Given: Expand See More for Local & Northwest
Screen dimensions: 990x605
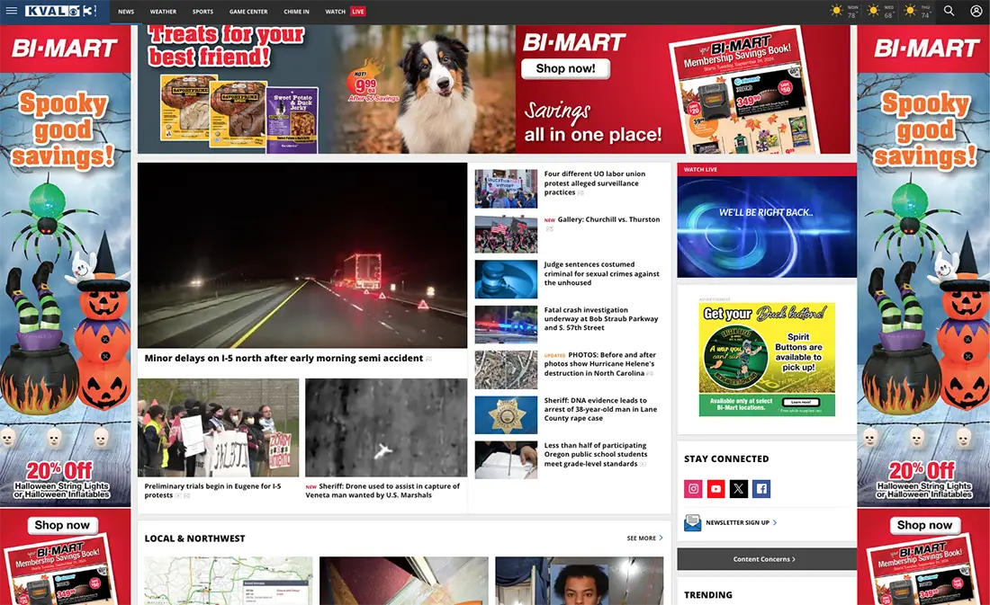Looking at the screenshot, I should (x=644, y=538).
